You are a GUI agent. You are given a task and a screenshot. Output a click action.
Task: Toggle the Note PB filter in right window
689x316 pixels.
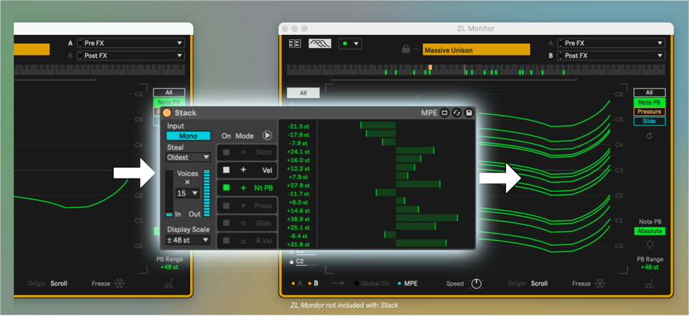[x=649, y=102]
